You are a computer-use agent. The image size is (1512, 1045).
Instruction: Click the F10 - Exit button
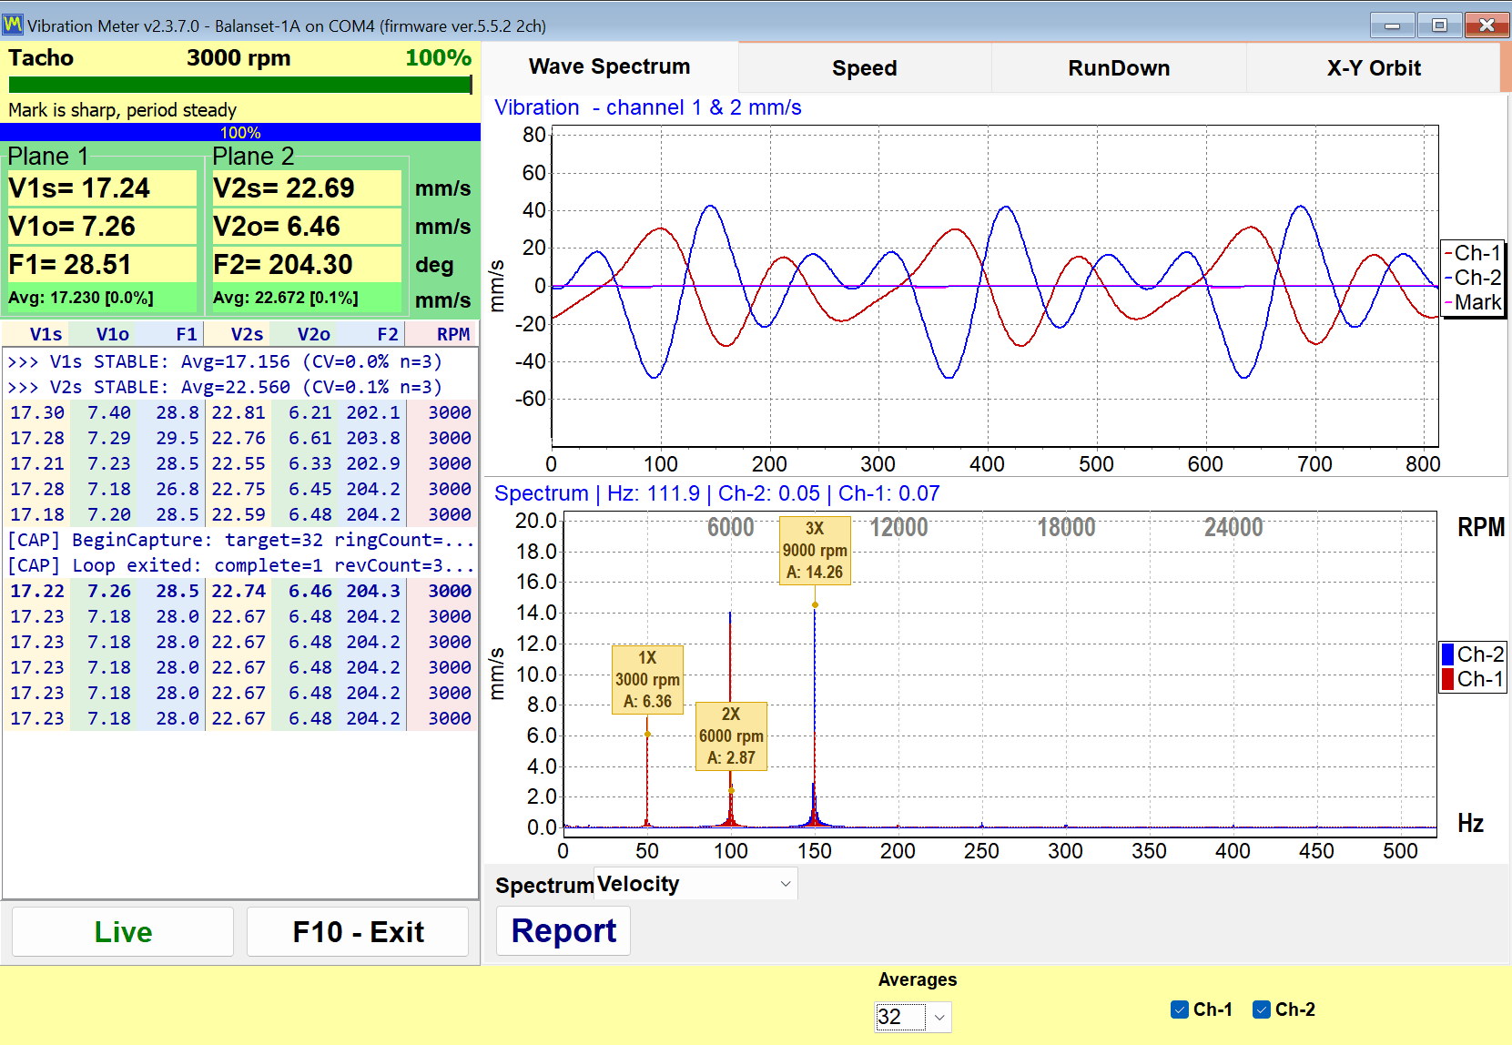[358, 931]
